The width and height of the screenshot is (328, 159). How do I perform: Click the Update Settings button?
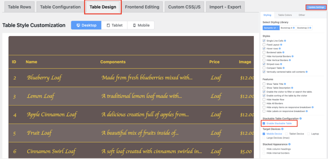316,7
